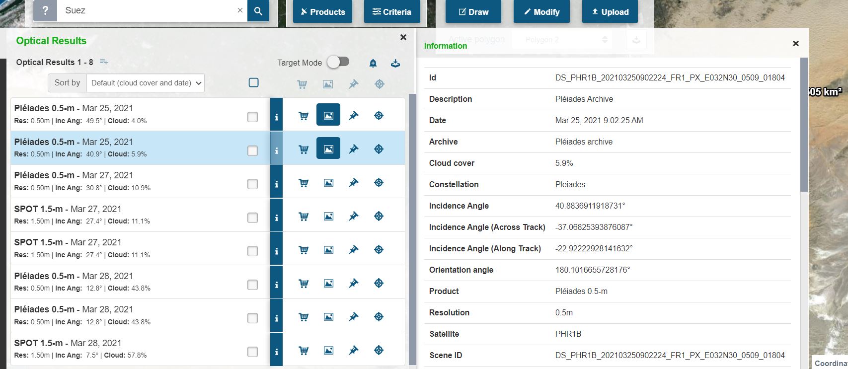848x369 pixels.
Task: Click the Information panel scrollbar
Action: coord(804,124)
